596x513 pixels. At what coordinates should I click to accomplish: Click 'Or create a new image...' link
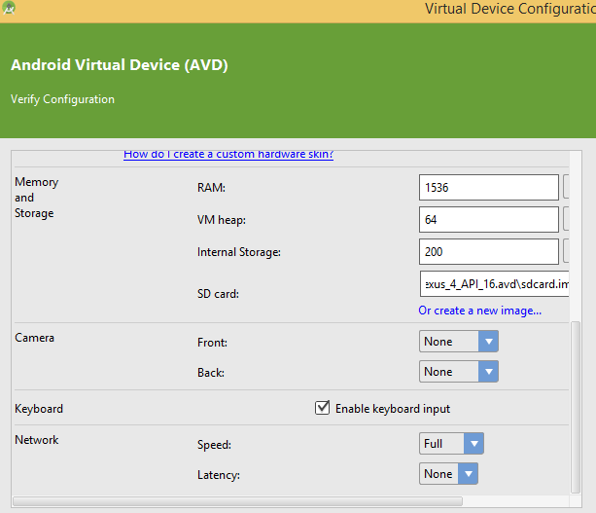(479, 311)
